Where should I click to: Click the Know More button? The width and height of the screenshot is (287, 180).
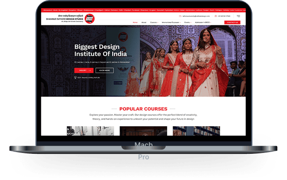[x=105, y=70]
